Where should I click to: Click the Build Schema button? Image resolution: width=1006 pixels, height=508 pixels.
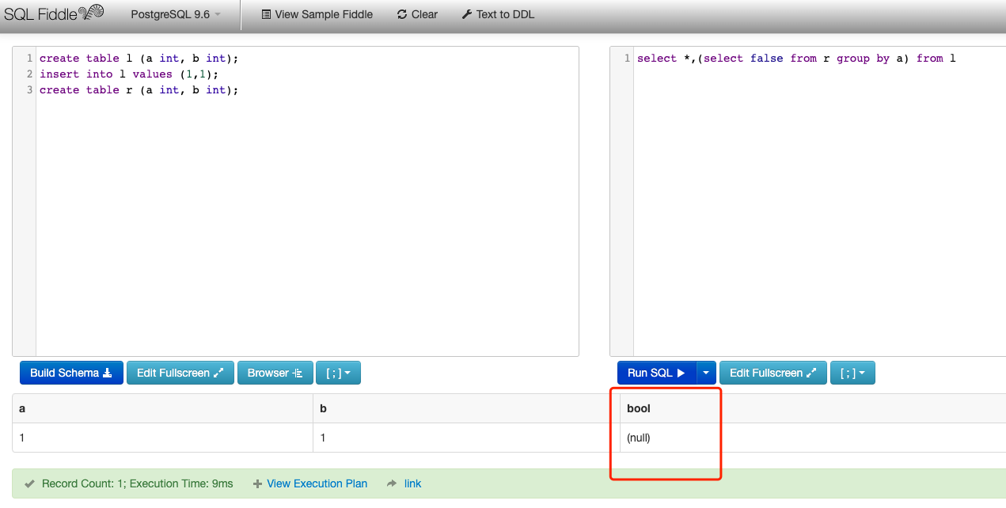(x=71, y=373)
